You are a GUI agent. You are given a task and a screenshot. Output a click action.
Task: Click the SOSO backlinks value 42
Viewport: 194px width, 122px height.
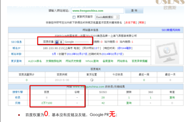click(103, 103)
